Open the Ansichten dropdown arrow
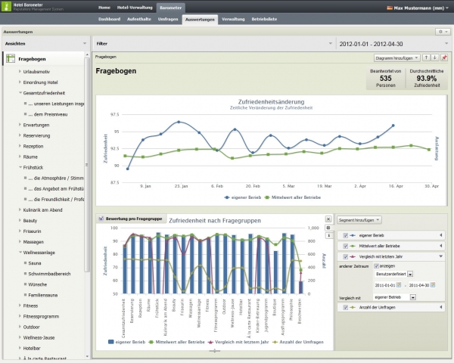Screen dimensions: 454x363 [85, 43]
